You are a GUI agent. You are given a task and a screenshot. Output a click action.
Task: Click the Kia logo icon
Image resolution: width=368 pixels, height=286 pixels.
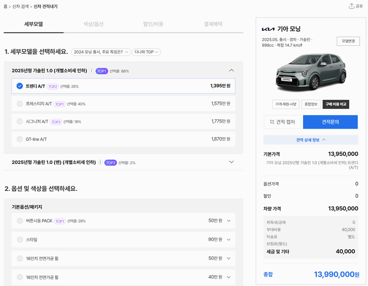coord(268,29)
